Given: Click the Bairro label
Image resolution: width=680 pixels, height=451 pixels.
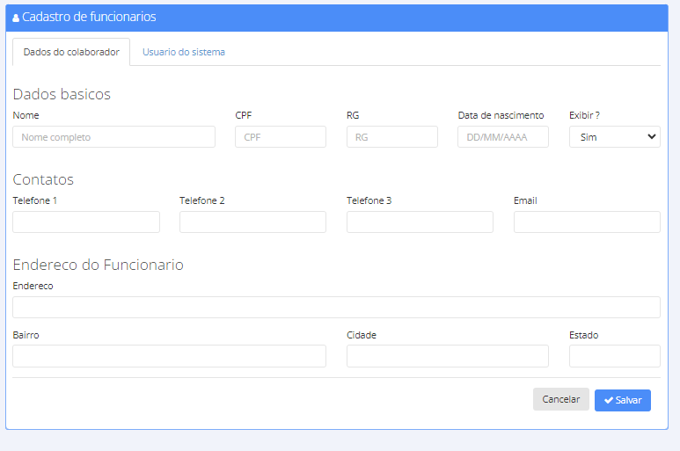Looking at the screenshot, I should [x=26, y=335].
